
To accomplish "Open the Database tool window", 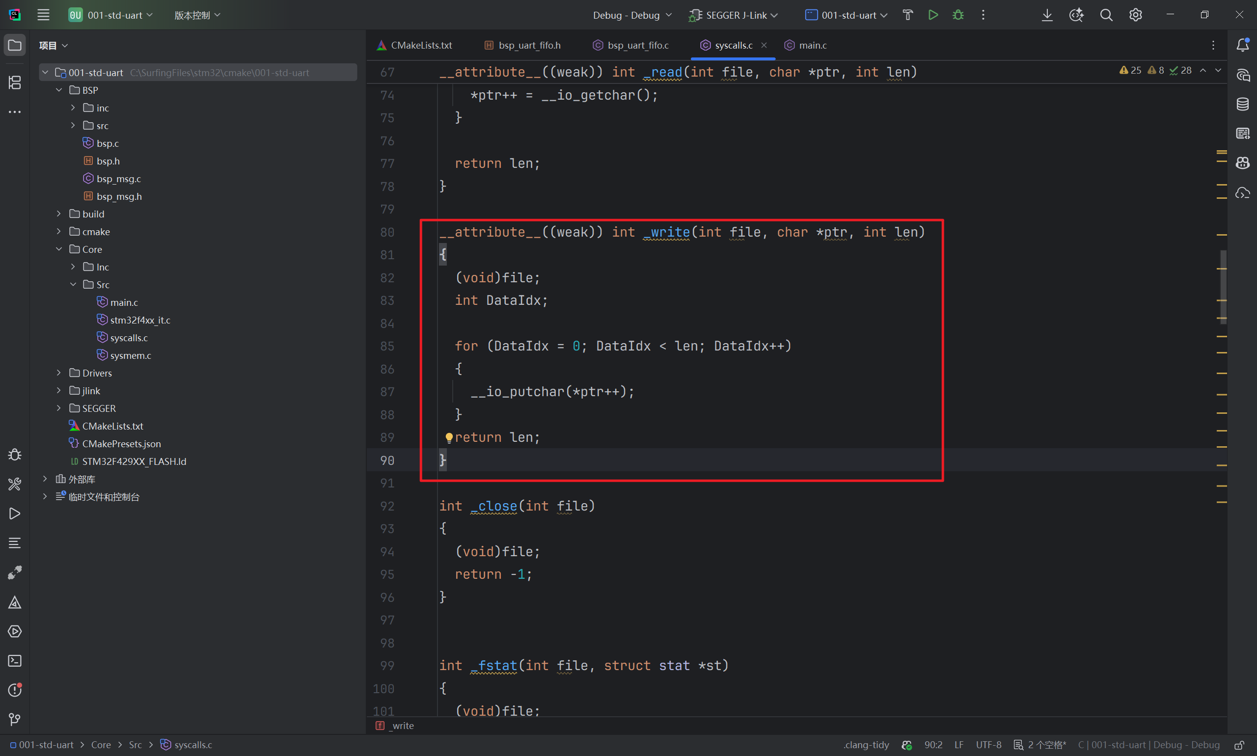I will (1243, 104).
